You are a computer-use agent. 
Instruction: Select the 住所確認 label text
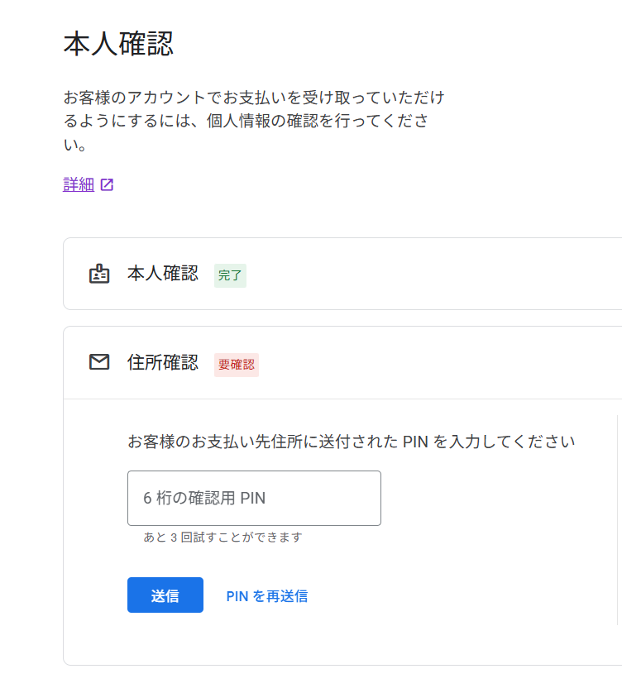click(x=163, y=362)
